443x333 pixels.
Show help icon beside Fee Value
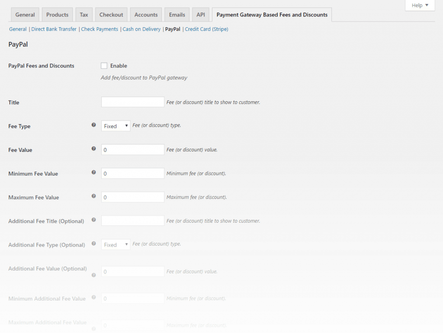[x=93, y=149]
